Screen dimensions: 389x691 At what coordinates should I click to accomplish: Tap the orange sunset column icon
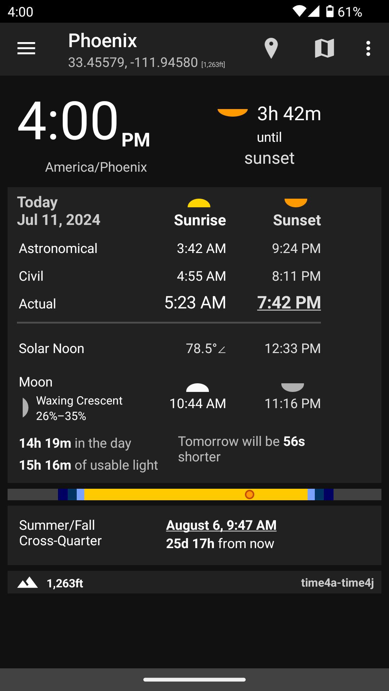[x=296, y=203]
